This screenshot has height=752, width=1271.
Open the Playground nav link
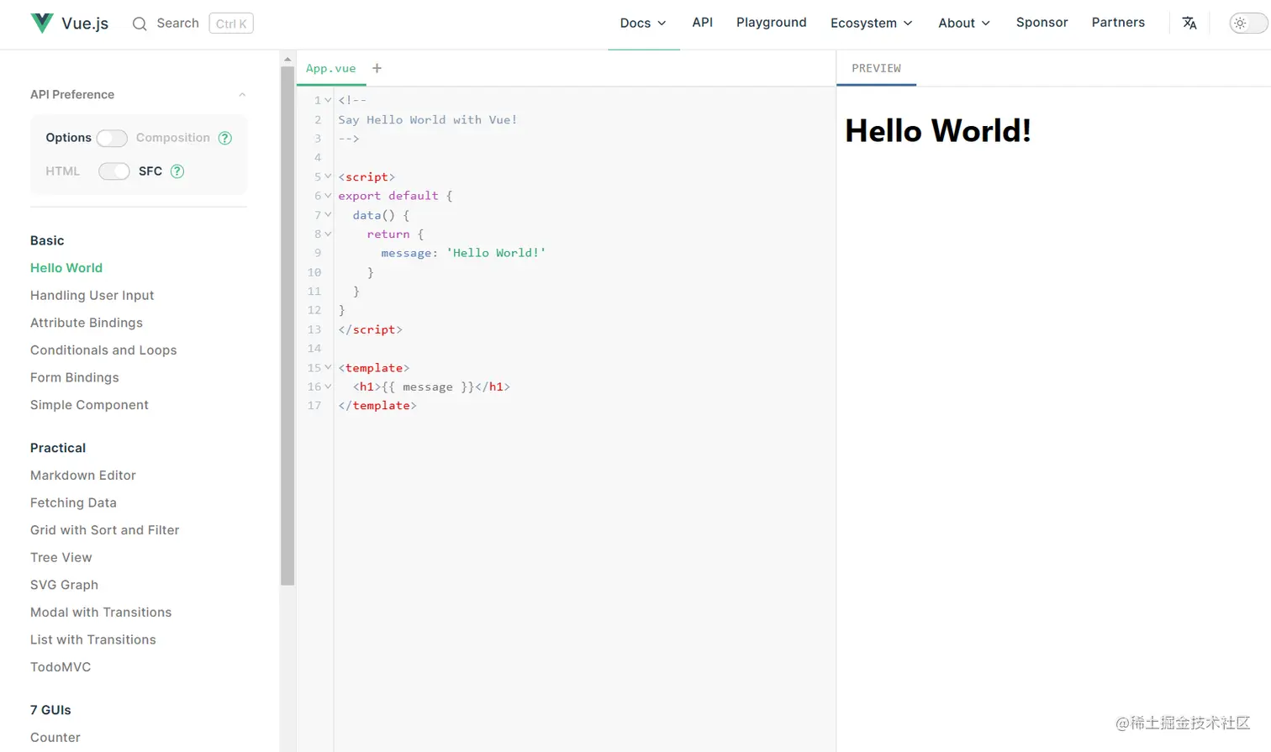(772, 23)
